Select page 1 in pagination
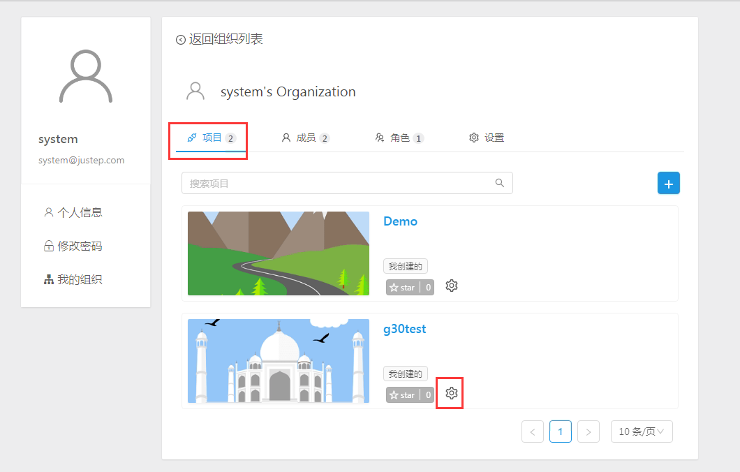Image resolution: width=740 pixels, height=472 pixels. point(561,432)
